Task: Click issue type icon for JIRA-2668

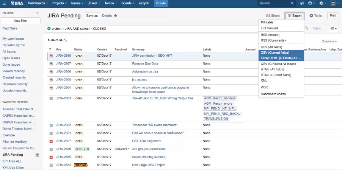Action: (51, 56)
